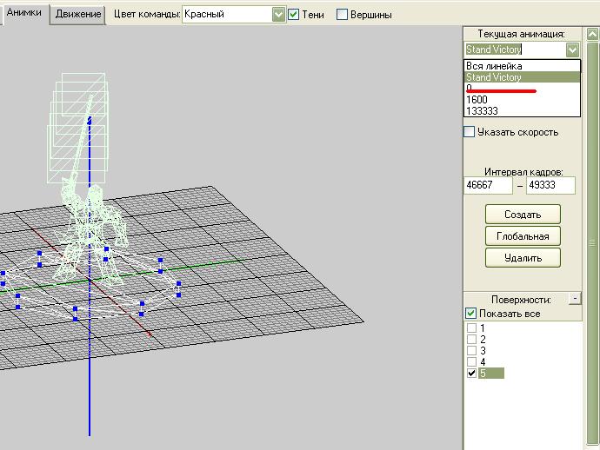Enable surface 1 checkbox
Image resolution: width=600 pixels, height=450 pixels.
471,328
